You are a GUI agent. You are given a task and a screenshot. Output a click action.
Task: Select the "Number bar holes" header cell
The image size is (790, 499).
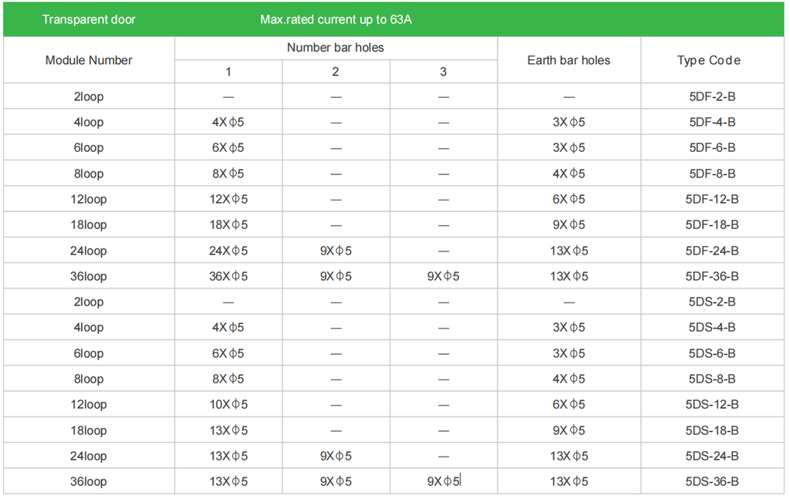336,48
